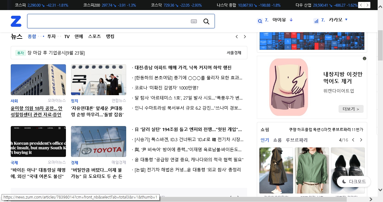The height and width of the screenshot is (202, 383).
Task: Show previous items in the stock ticker
Action: pos(361,5)
